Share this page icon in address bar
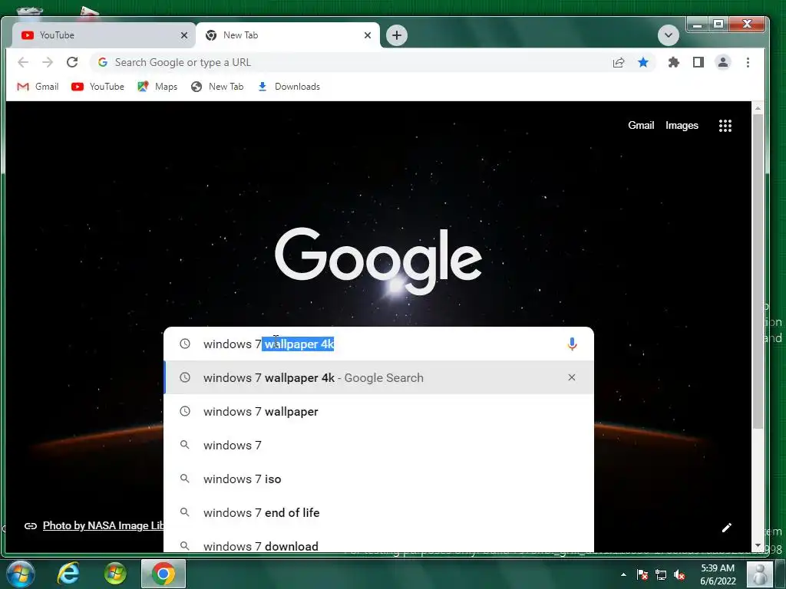 pos(619,62)
